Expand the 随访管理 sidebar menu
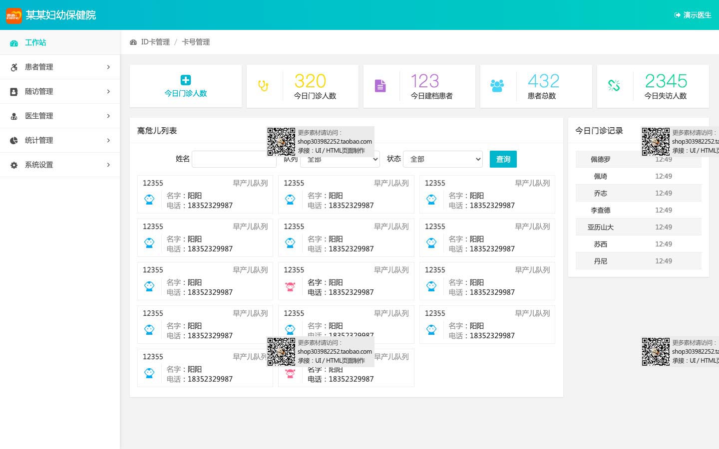This screenshot has width=719, height=449. (60, 91)
